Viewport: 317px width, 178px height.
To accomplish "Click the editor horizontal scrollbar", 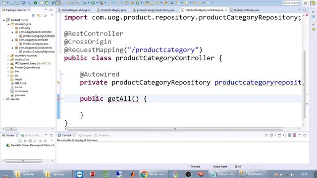I will click(x=175, y=129).
